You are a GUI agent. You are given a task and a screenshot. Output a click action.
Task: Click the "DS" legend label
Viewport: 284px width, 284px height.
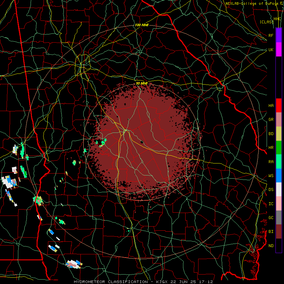click(x=271, y=190)
